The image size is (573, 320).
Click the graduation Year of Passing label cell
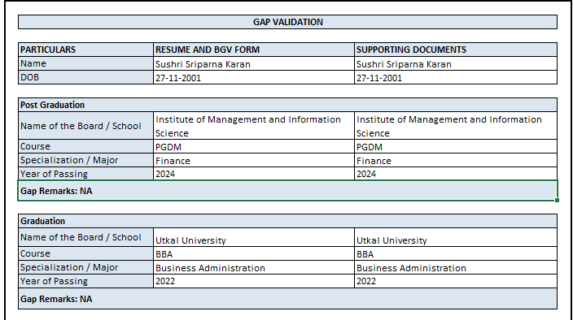click(x=86, y=281)
